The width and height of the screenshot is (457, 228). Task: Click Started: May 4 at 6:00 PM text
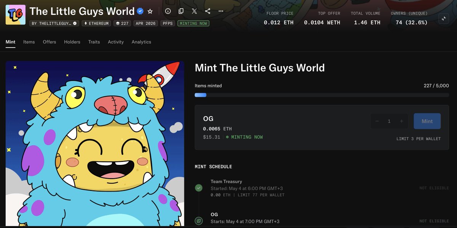[247, 188]
